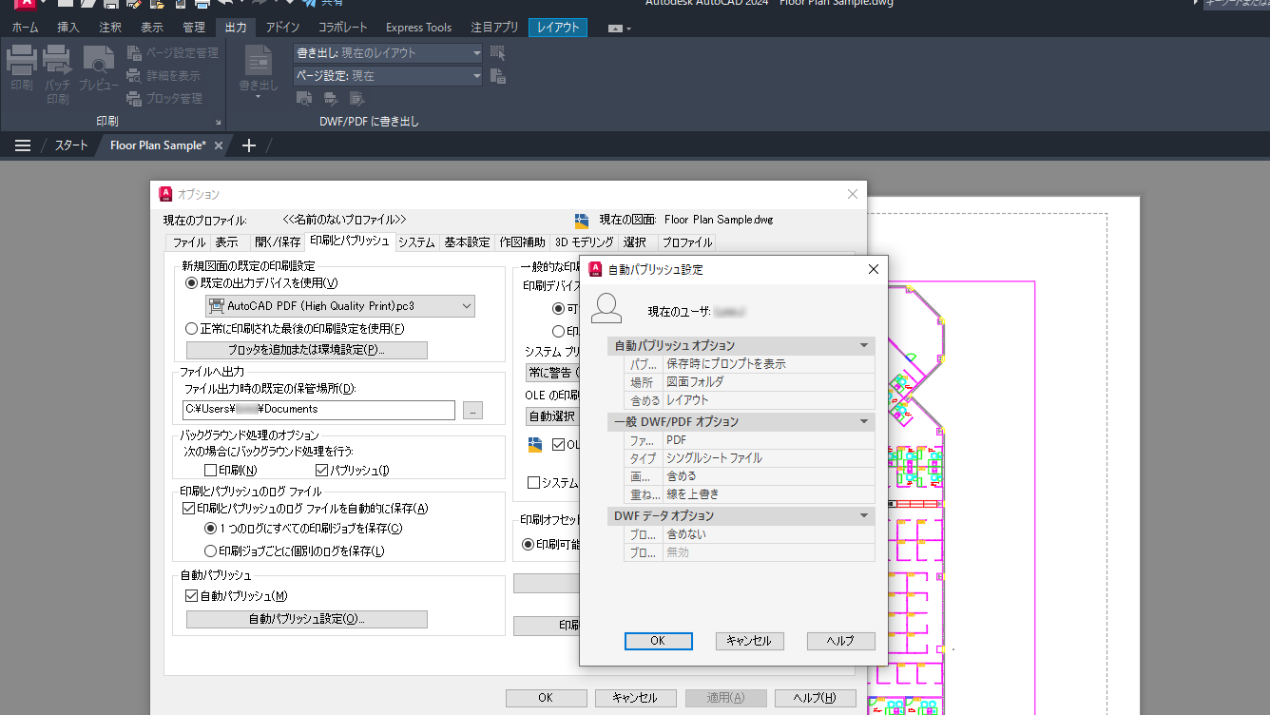Viewport: 1270px width, 715px height.
Task: Select the 図面フォルダ location value
Action: point(768,382)
